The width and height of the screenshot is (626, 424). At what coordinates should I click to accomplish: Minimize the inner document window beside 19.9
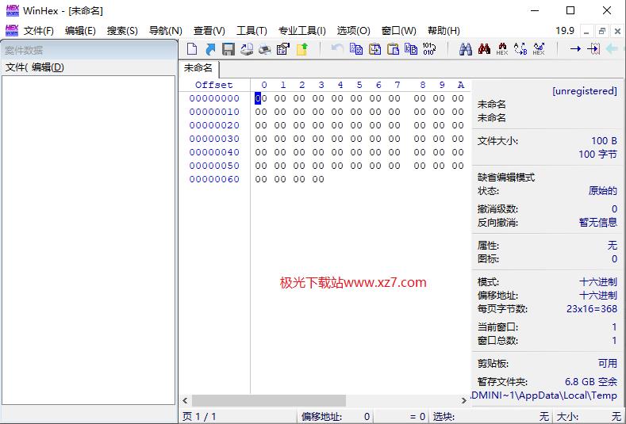click(x=586, y=31)
